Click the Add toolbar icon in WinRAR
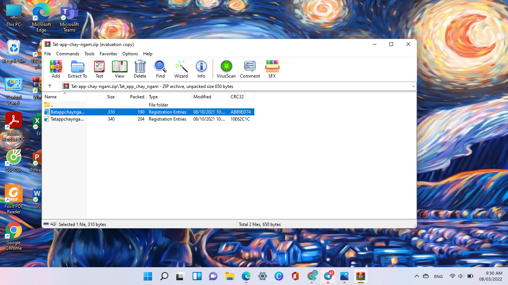This screenshot has width=508, height=285. pos(56,69)
